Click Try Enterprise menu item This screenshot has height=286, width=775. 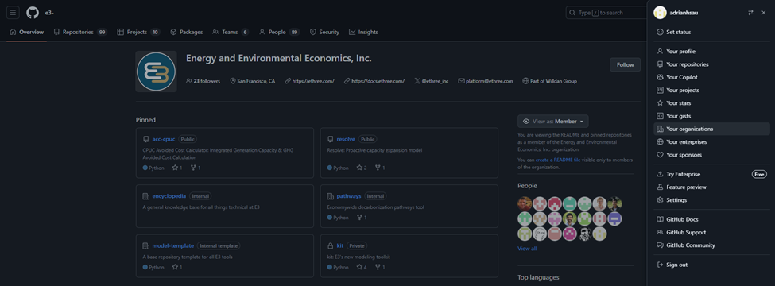(711, 174)
